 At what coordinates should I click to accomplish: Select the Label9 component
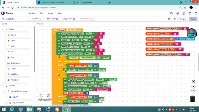click(x=20, y=97)
